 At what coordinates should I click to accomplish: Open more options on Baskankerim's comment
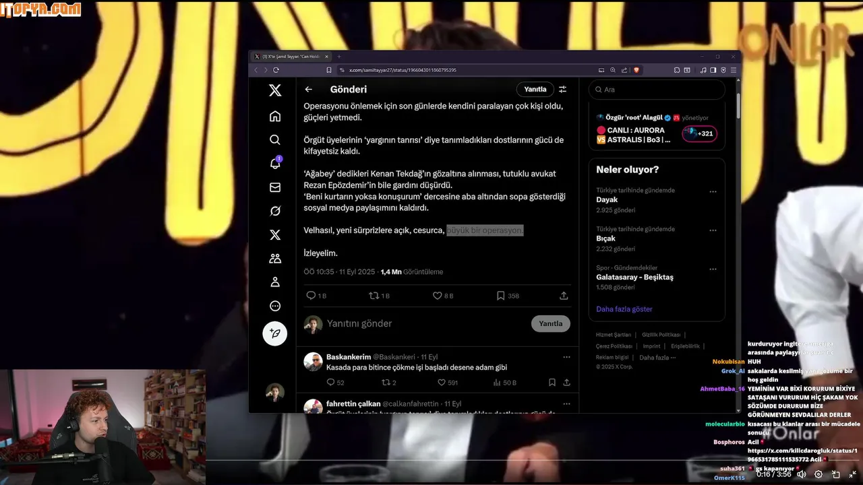(x=566, y=357)
